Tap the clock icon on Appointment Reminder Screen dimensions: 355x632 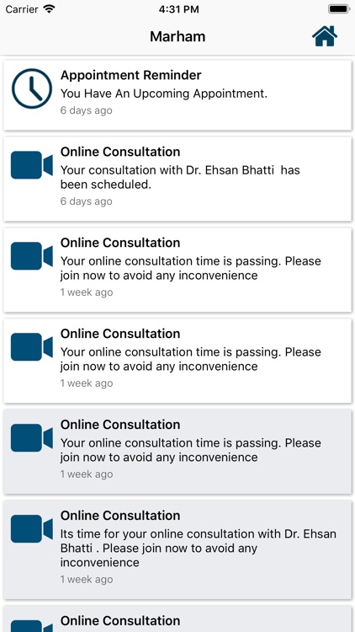(32, 88)
